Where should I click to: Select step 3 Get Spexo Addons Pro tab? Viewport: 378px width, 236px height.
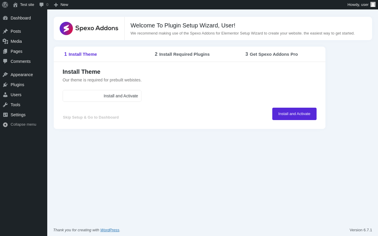point(272,54)
